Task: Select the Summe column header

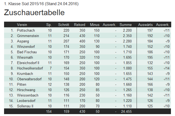Action: pyautogui.click(x=126, y=25)
